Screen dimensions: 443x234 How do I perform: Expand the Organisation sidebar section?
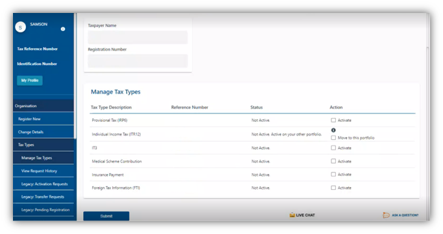click(43, 106)
